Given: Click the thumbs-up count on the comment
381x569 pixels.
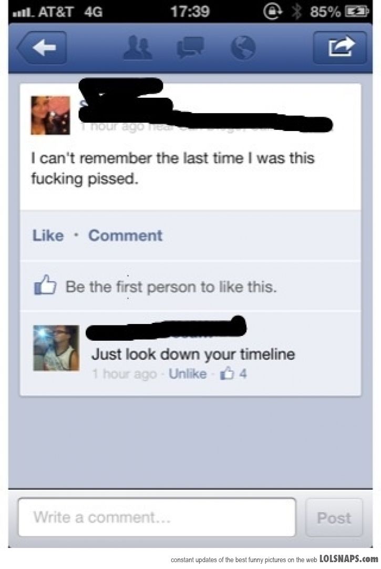Looking at the screenshot, I should click(234, 373).
